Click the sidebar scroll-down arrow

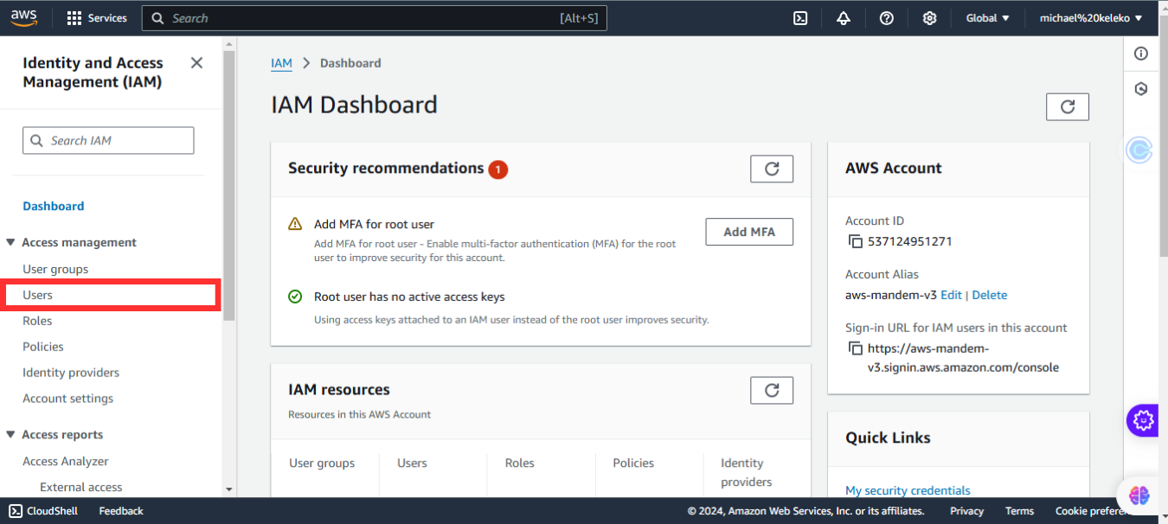click(x=228, y=489)
